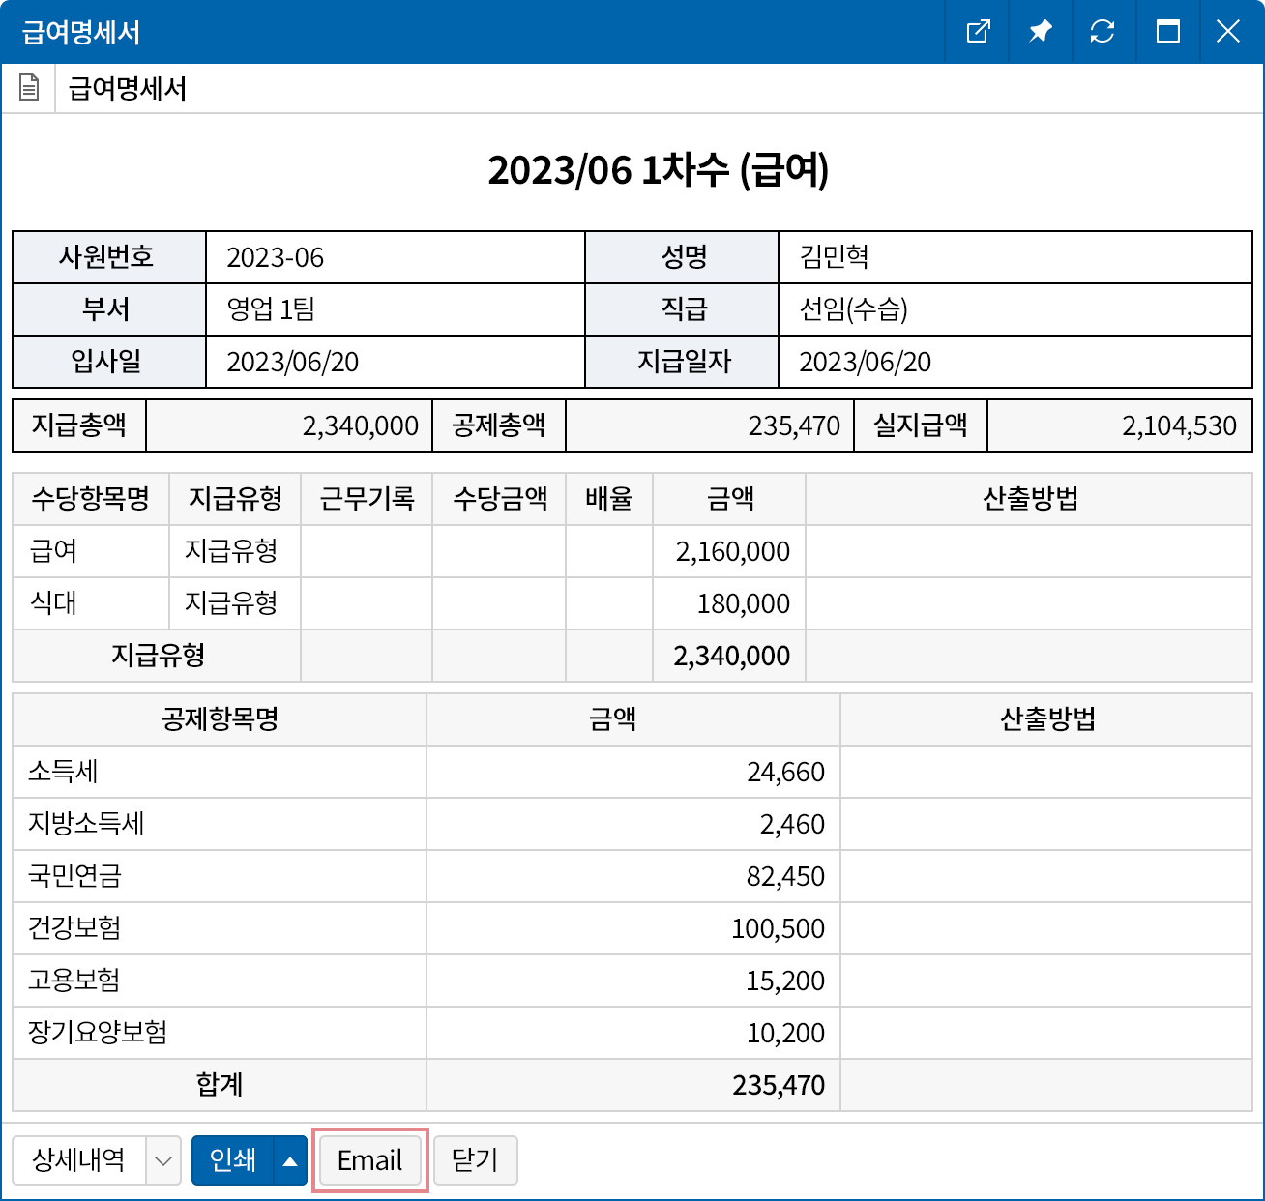Refresh the payslip data
This screenshot has height=1201, width=1265.
pos(1103,32)
